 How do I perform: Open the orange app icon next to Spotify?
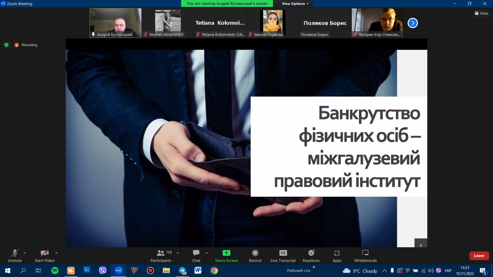coord(71,271)
